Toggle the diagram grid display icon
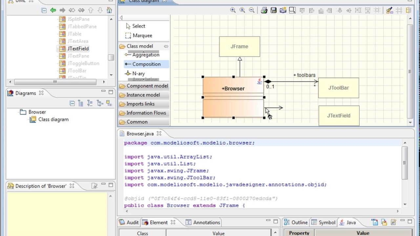Image resolution: width=420 pixels, height=236 pixels. tap(399, 10)
